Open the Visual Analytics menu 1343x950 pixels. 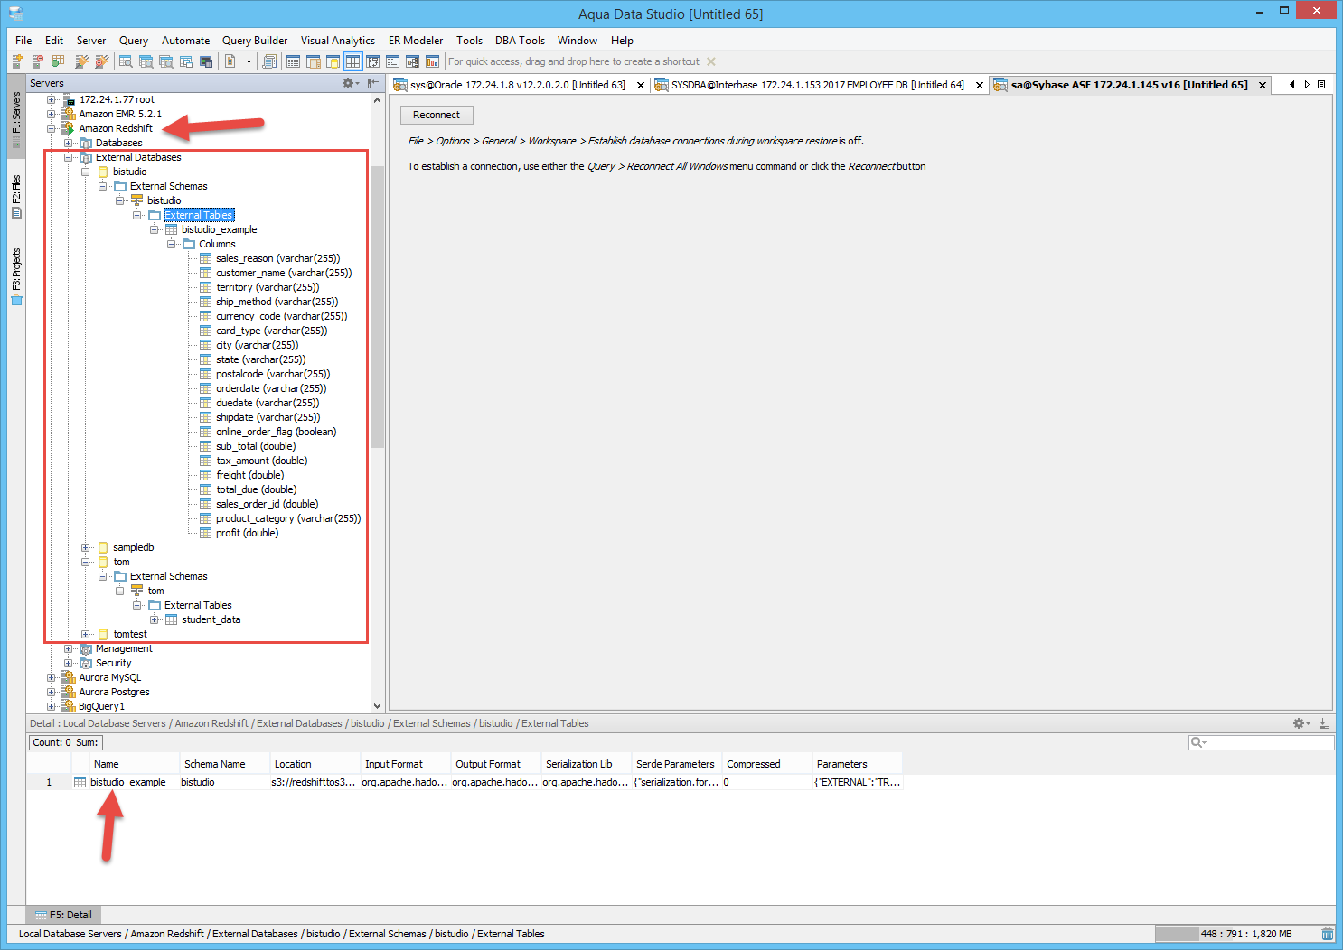point(338,41)
